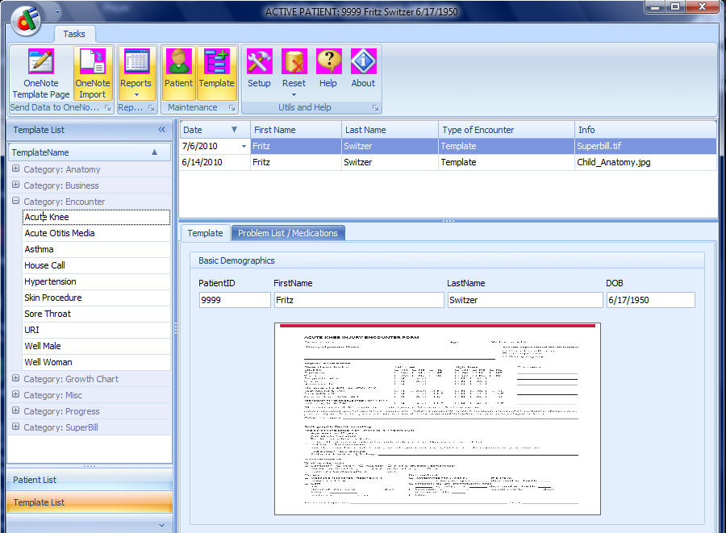The width and height of the screenshot is (726, 533).
Task: Select the Tasks ribbon tab
Action: 74,34
